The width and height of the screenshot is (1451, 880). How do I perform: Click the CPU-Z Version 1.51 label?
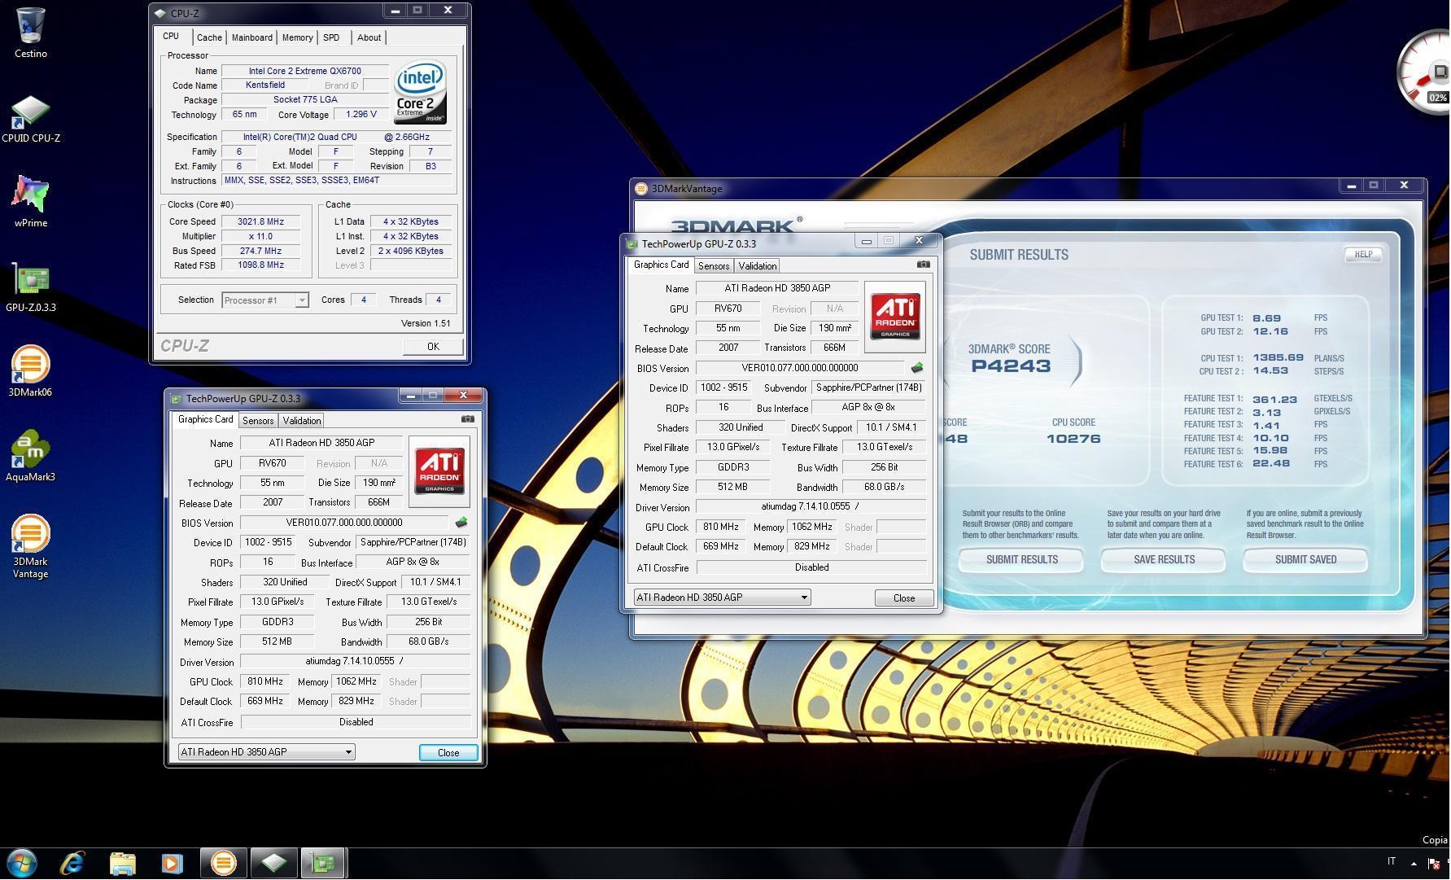426,323
